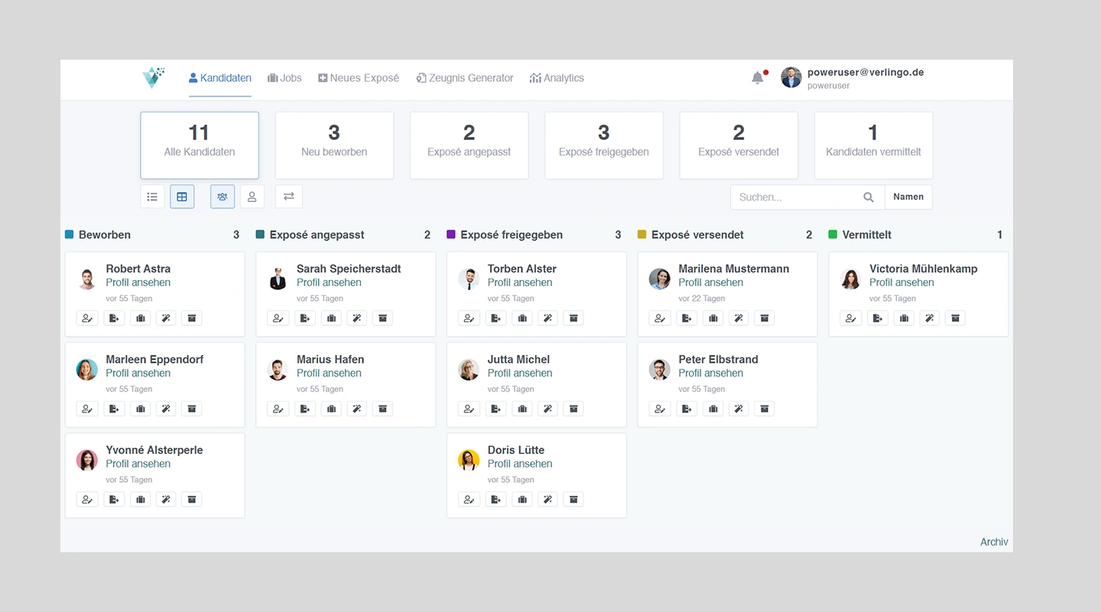Select the Neu beworben summary card
The height and width of the screenshot is (612, 1101).
pos(334,145)
